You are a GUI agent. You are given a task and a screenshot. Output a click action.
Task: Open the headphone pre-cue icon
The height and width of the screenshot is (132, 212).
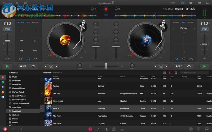(x=11, y=3)
